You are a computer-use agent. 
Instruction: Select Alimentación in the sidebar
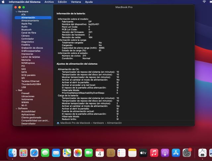tap(33, 18)
